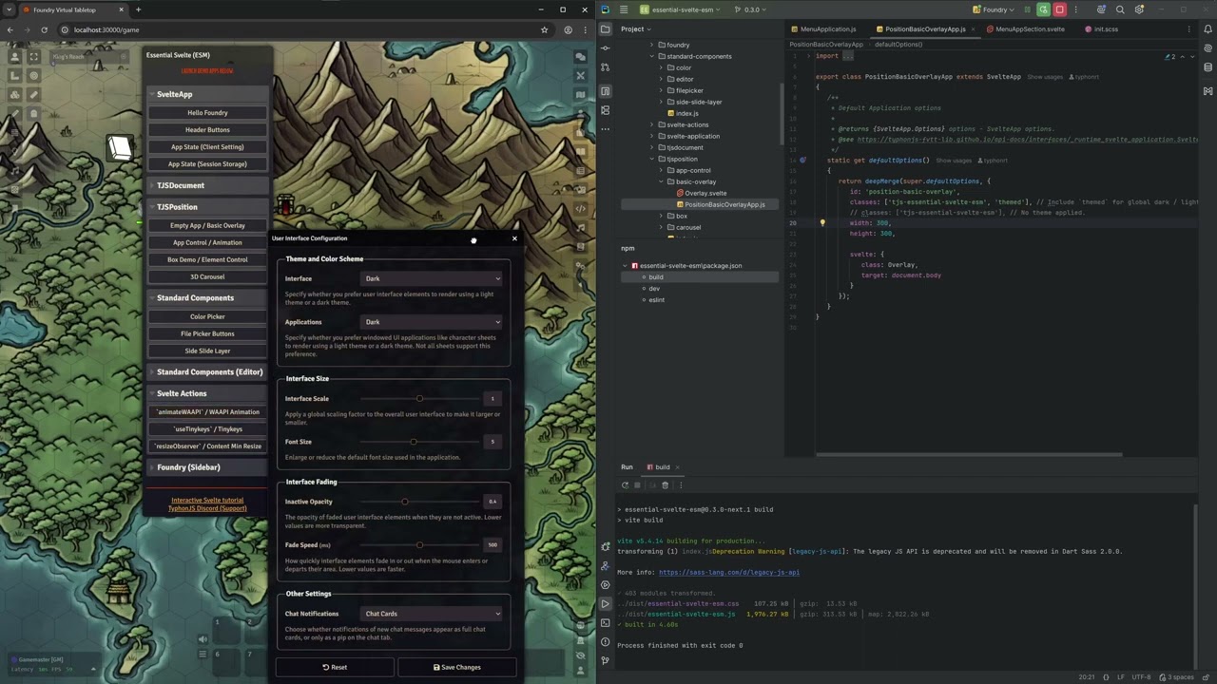Switch to MenuAppSection.svelte editor tab
Image resolution: width=1217 pixels, height=684 pixels.
click(1025, 29)
